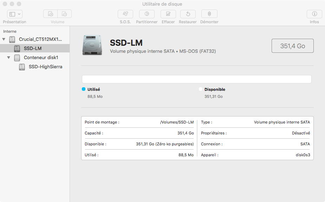Open the Partitionner tool

coord(147,14)
